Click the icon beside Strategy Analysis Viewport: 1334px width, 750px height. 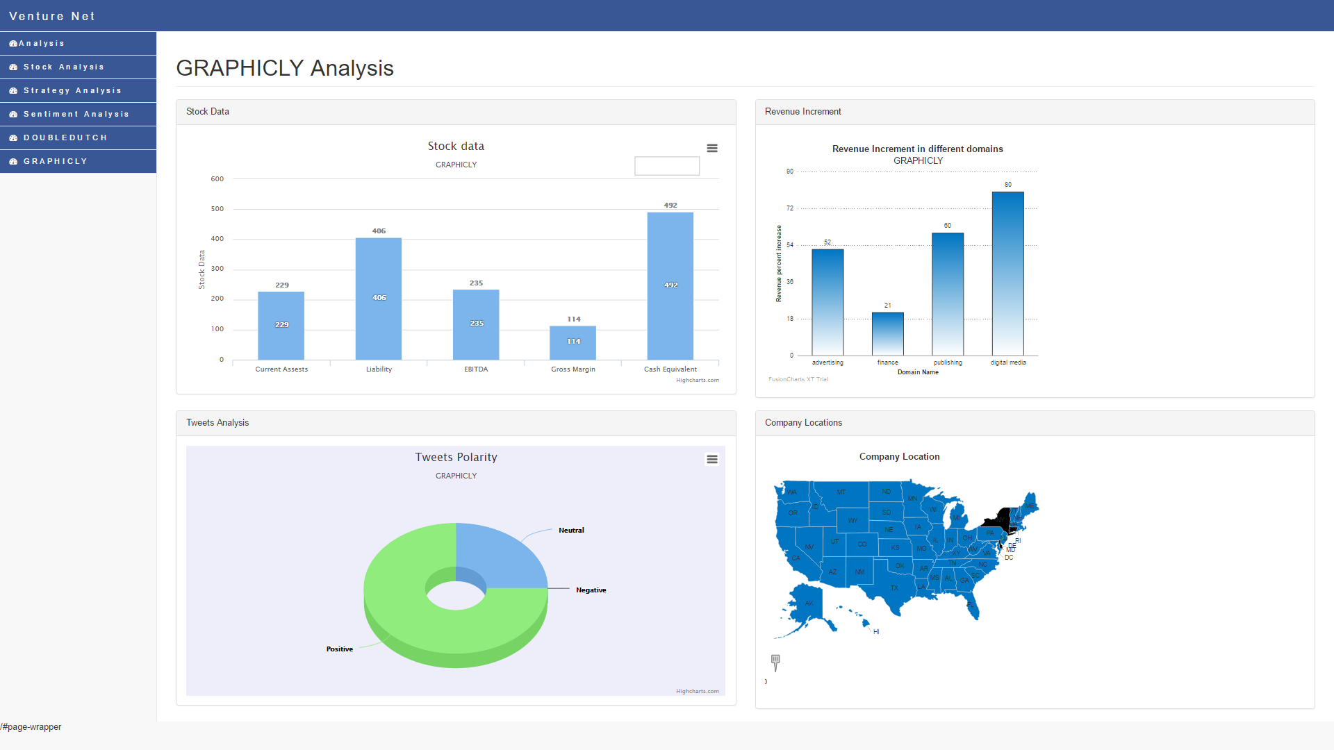pos(13,91)
